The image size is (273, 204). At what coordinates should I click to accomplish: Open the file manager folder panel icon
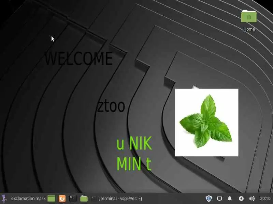click(84, 199)
